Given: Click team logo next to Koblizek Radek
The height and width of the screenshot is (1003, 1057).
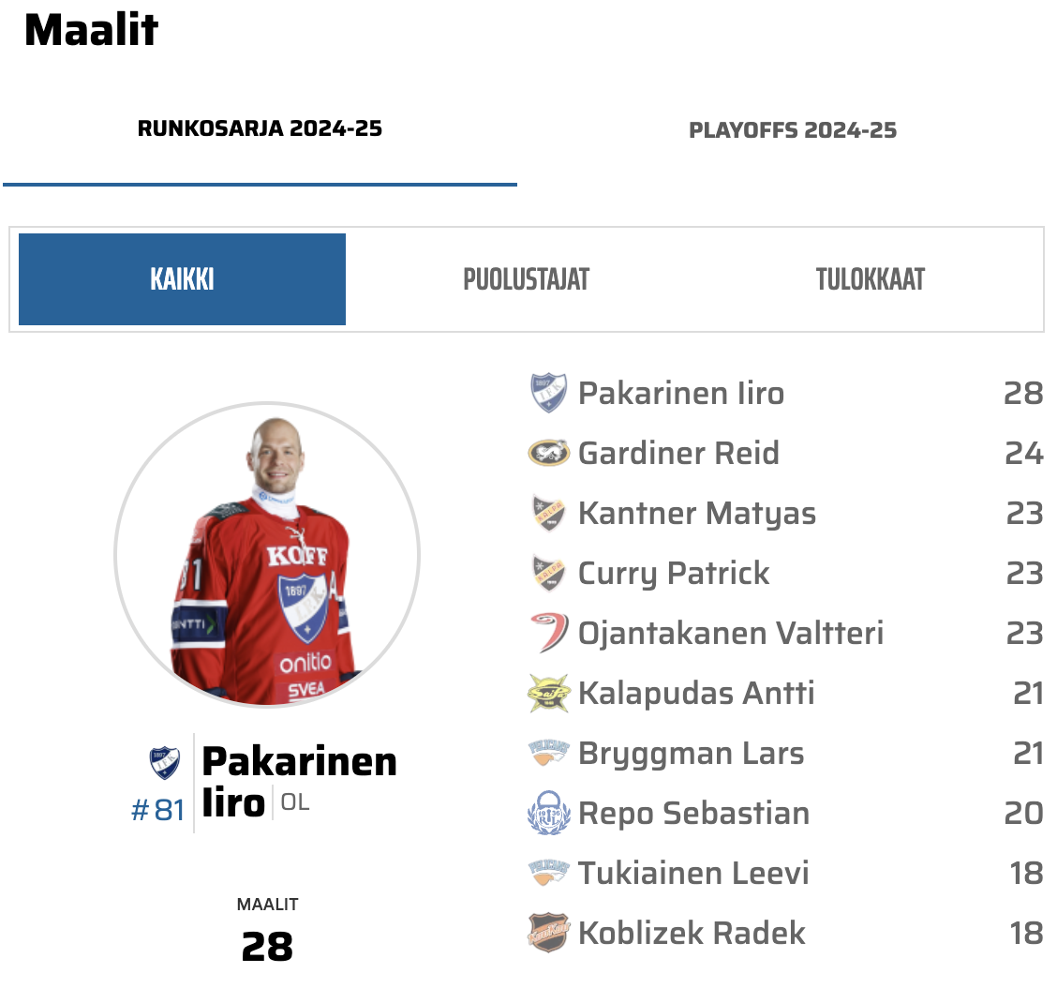Looking at the screenshot, I should pyautogui.click(x=548, y=934).
